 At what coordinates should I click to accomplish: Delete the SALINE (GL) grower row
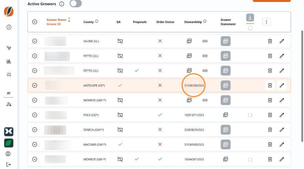[x=270, y=41]
